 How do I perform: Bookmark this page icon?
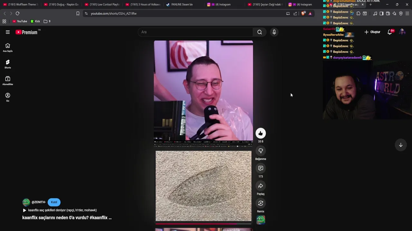pos(78,13)
